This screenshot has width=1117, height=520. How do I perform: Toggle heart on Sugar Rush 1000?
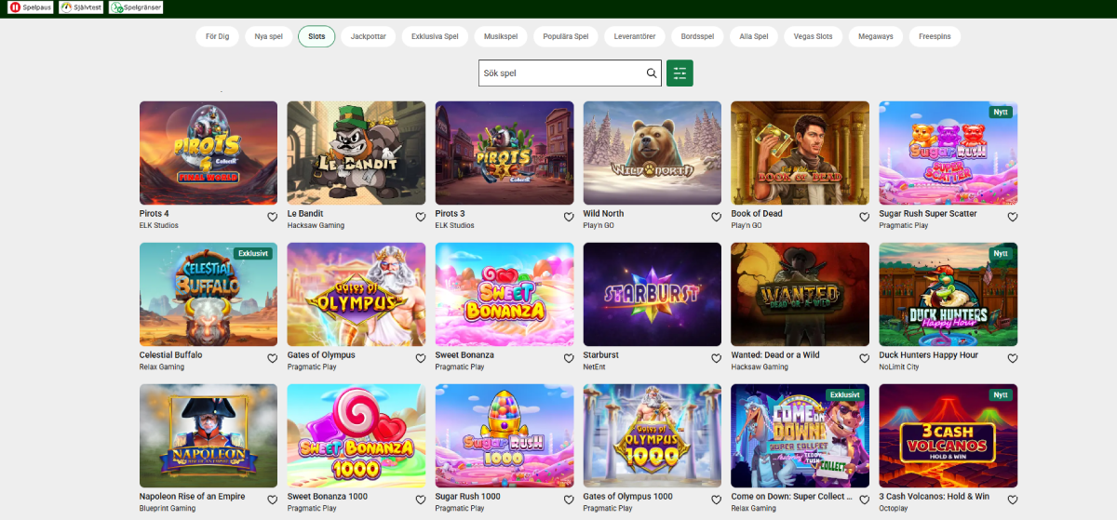(568, 500)
